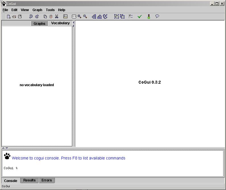Zoom out with the magnifier minus icon
Screen dimensions: 226x190
coord(85,17)
